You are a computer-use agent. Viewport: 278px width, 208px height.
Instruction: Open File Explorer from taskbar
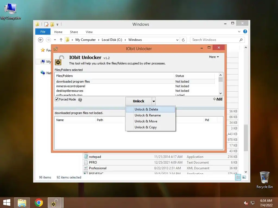pyautogui.click(x=22, y=203)
